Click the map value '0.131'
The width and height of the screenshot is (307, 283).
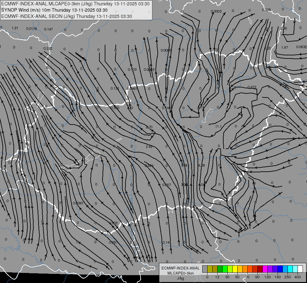click(x=115, y=88)
